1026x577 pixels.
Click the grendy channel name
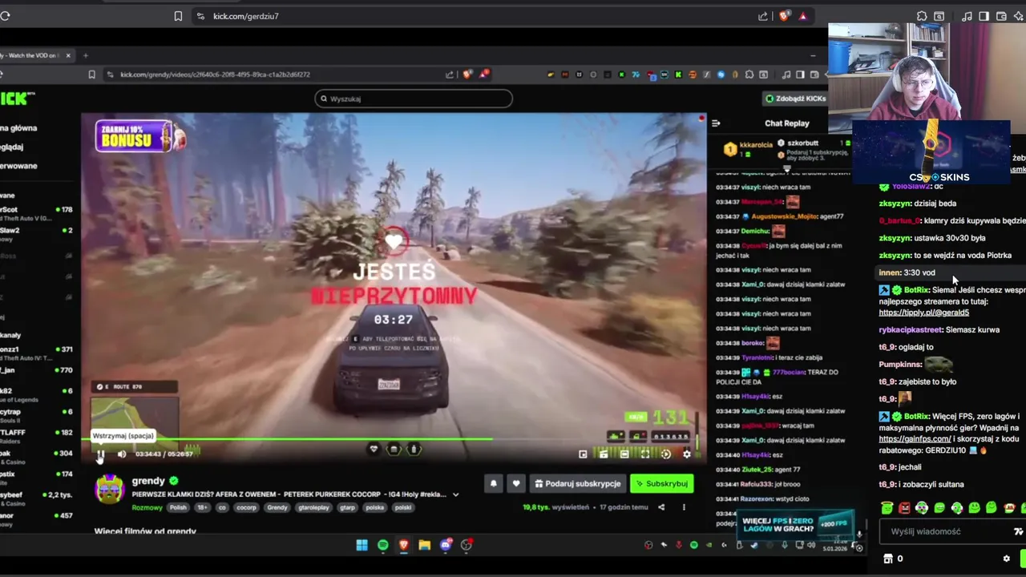point(148,481)
